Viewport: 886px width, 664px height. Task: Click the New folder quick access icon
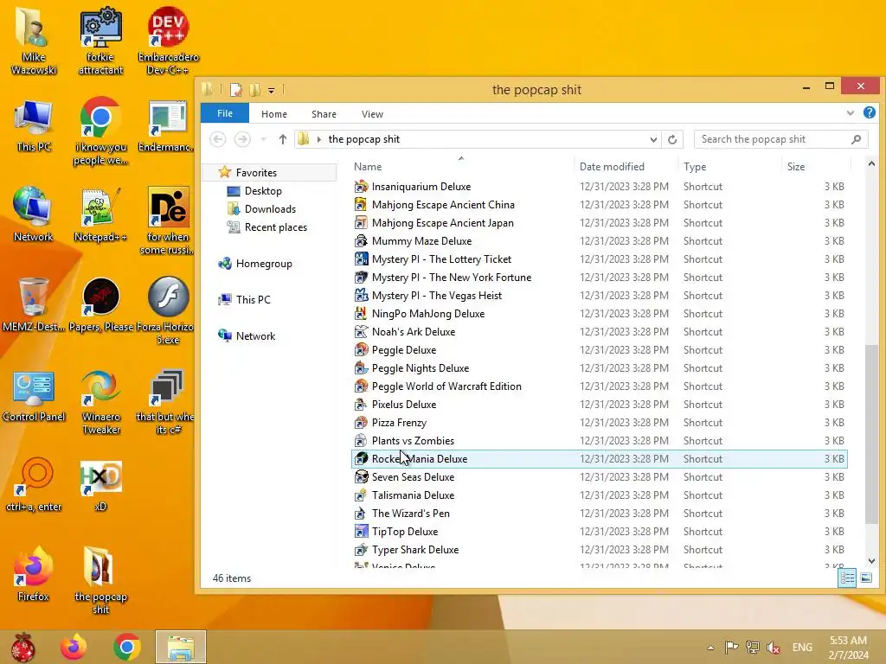click(255, 90)
